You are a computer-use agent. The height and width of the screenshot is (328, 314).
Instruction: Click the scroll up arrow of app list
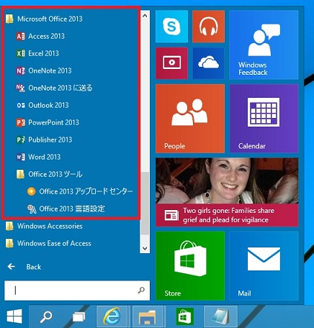(x=145, y=16)
